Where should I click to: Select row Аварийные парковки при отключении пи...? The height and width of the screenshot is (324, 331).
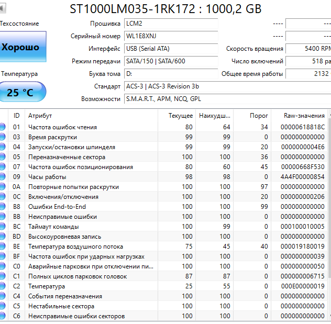click(164, 266)
